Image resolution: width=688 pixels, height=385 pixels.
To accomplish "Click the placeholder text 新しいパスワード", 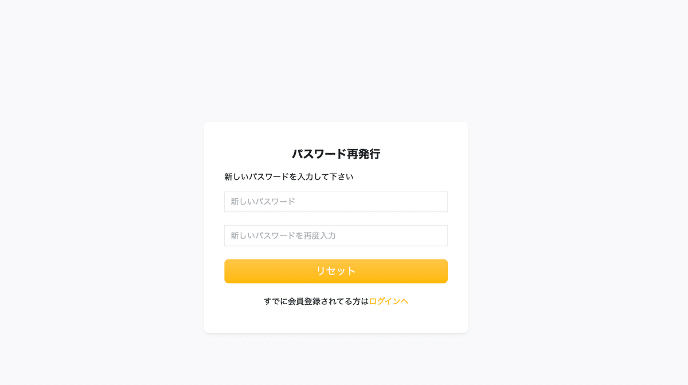I will pyautogui.click(x=263, y=202).
